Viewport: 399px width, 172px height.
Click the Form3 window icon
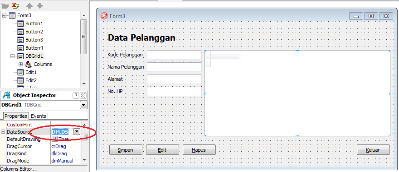click(104, 16)
